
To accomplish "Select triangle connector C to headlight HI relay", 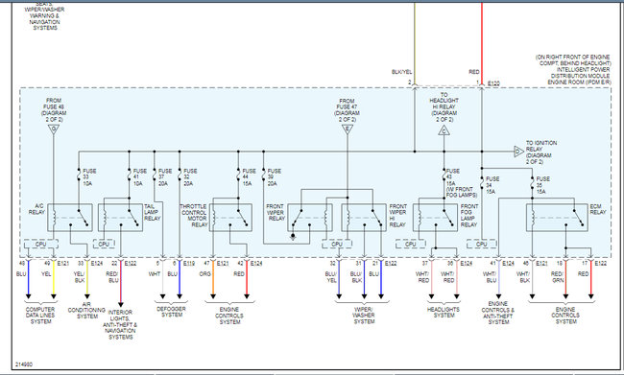I will point(444,130).
